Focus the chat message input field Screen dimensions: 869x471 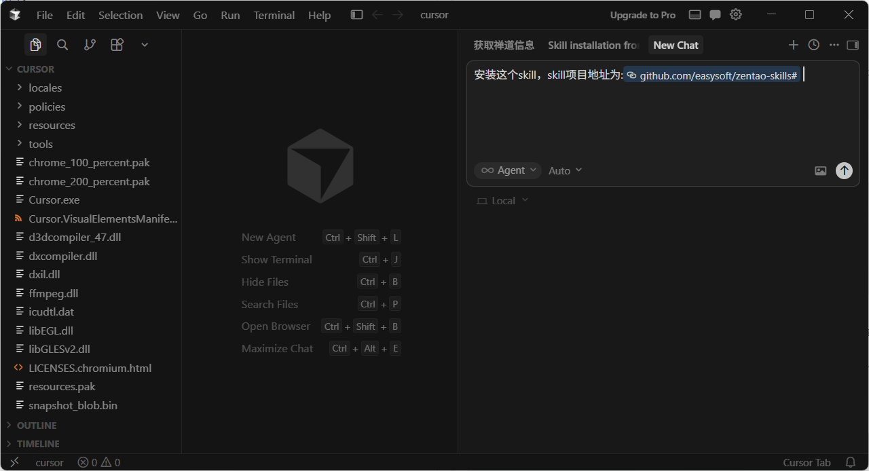tap(663, 112)
